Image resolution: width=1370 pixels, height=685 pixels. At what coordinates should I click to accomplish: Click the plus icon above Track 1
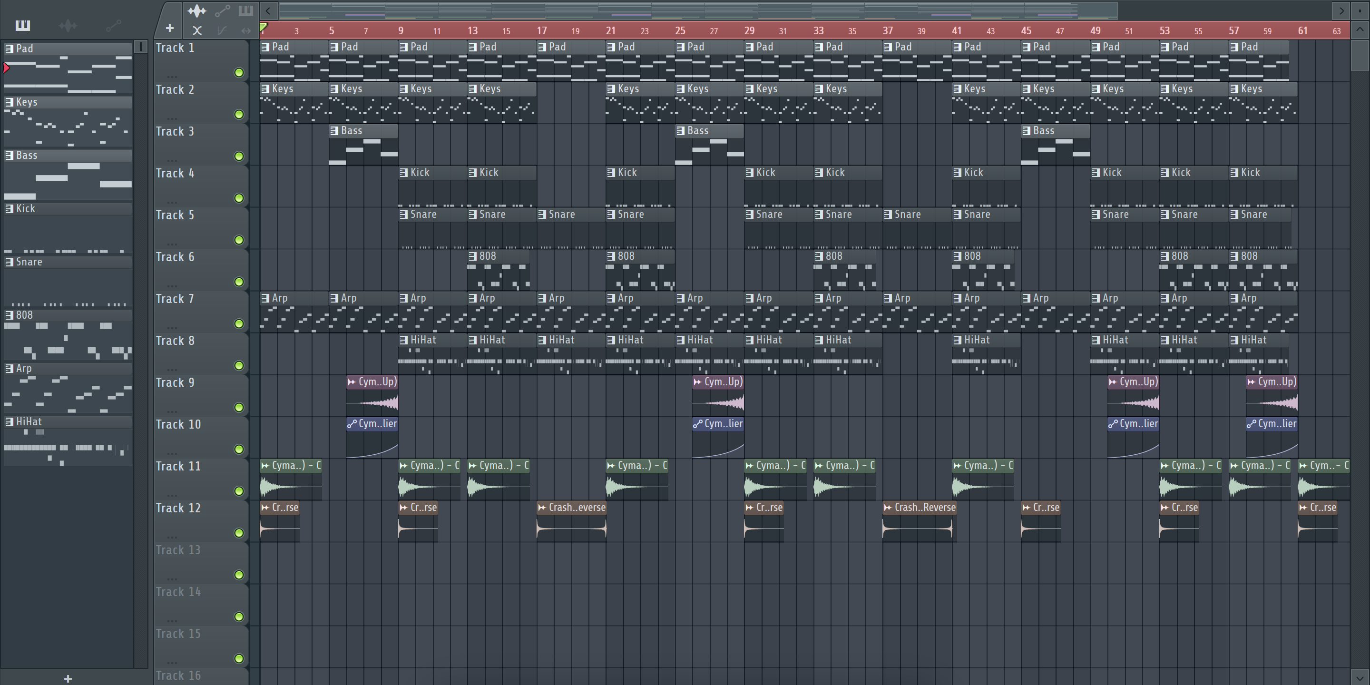(x=170, y=28)
